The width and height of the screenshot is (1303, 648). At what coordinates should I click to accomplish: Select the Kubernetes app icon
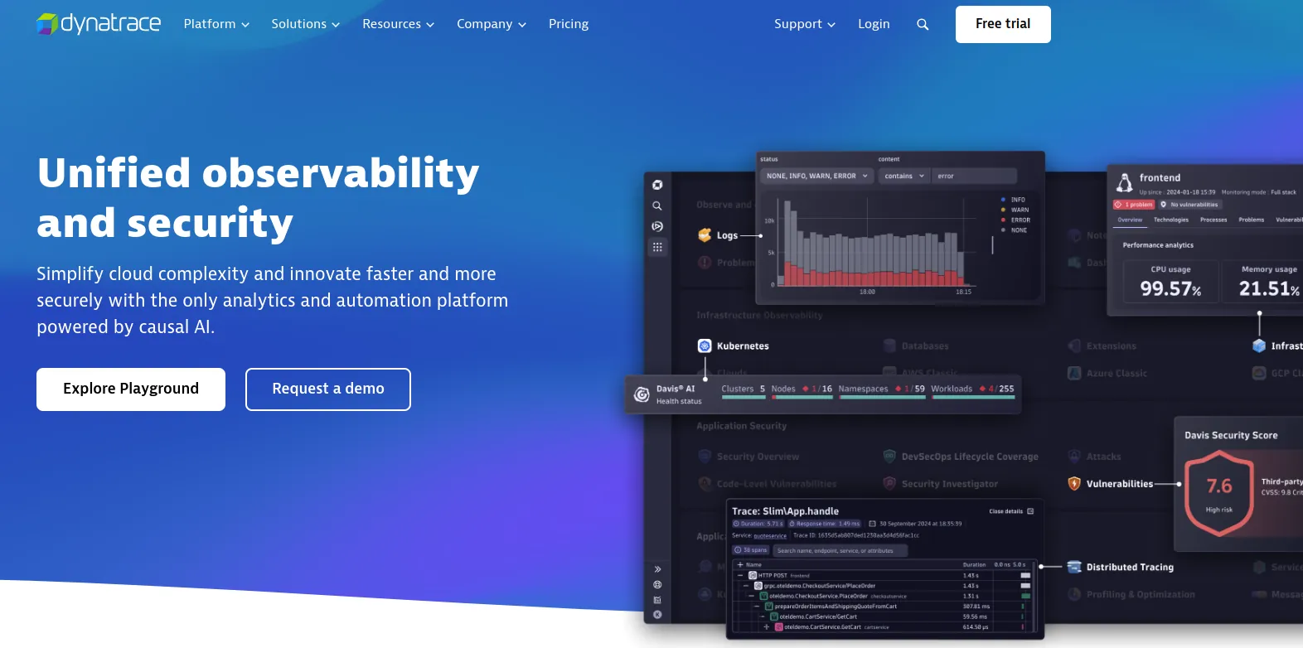click(705, 346)
